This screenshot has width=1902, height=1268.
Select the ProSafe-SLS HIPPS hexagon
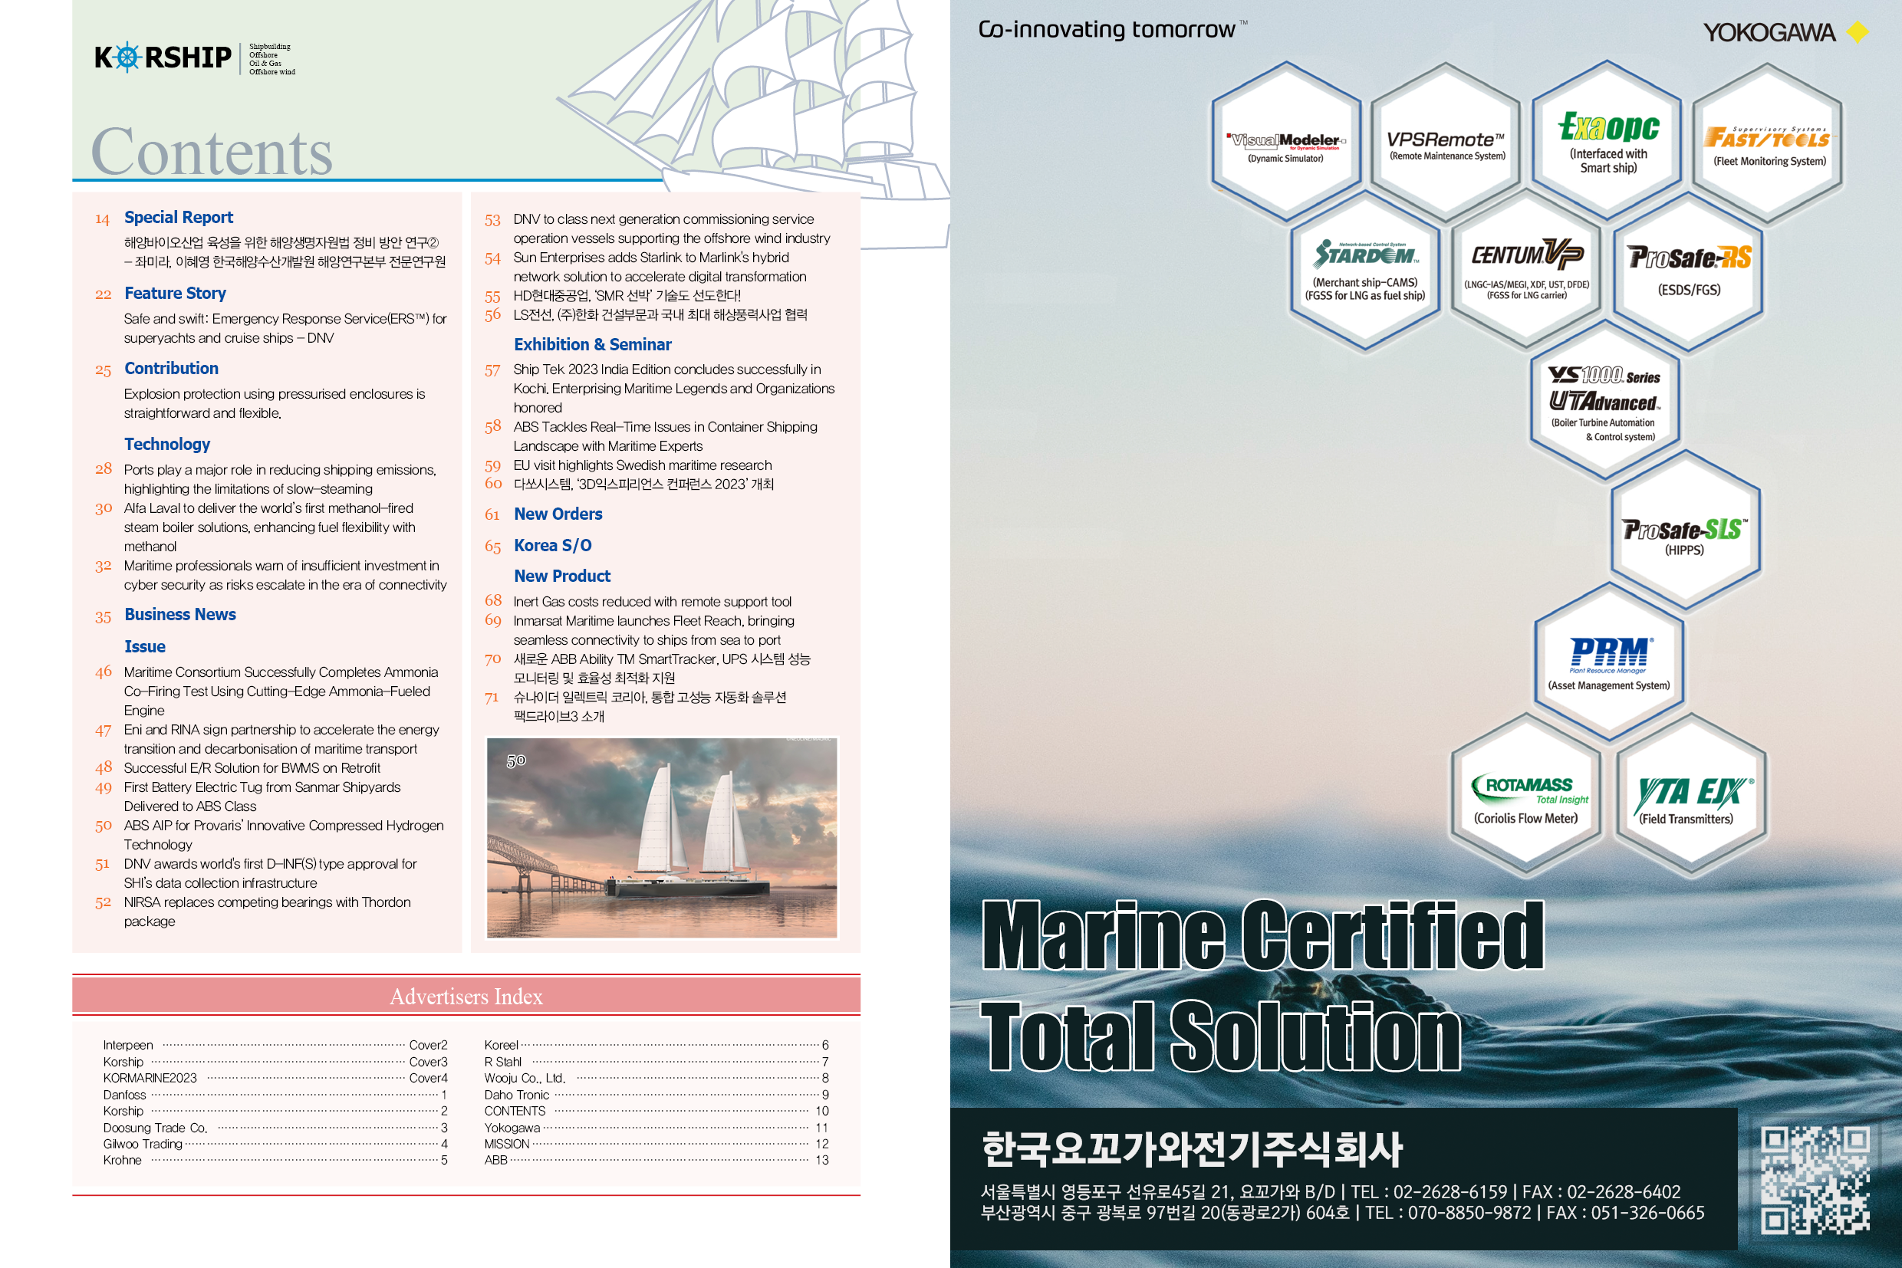pyautogui.click(x=1685, y=531)
